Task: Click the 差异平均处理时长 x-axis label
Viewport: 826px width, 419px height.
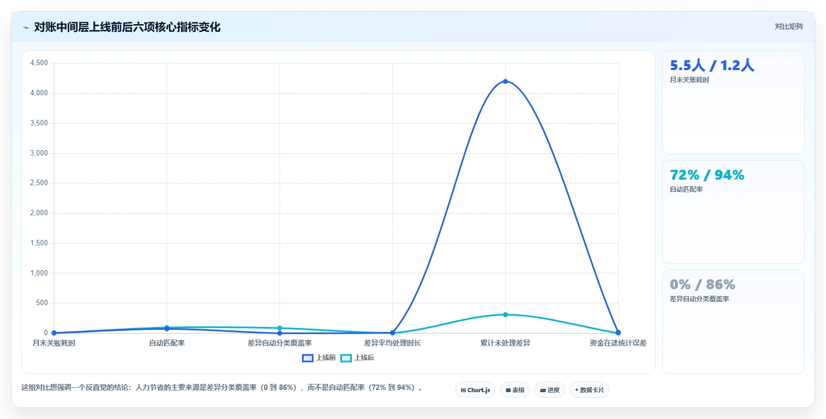Action: click(x=392, y=343)
